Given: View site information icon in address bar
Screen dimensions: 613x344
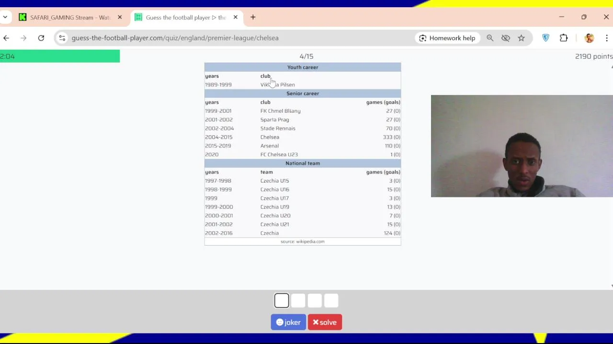Looking at the screenshot, I should pyautogui.click(x=62, y=38).
